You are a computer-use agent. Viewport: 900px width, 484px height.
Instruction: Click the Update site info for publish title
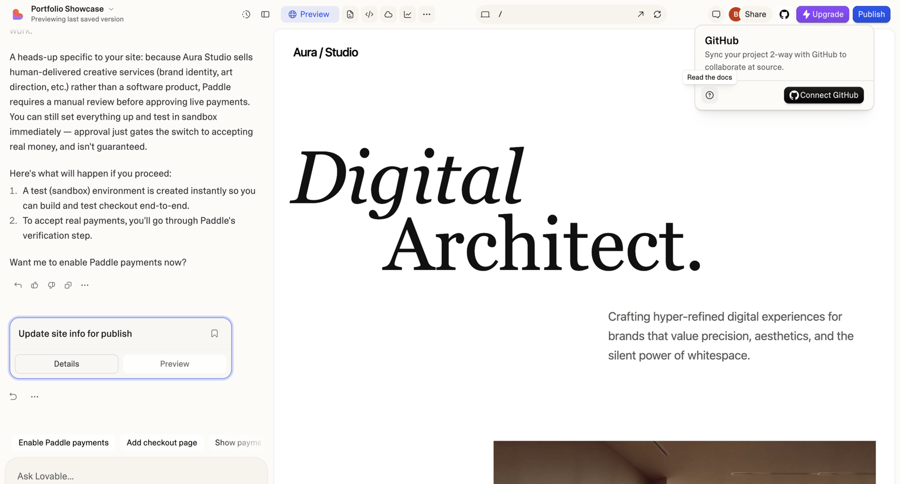tap(75, 334)
